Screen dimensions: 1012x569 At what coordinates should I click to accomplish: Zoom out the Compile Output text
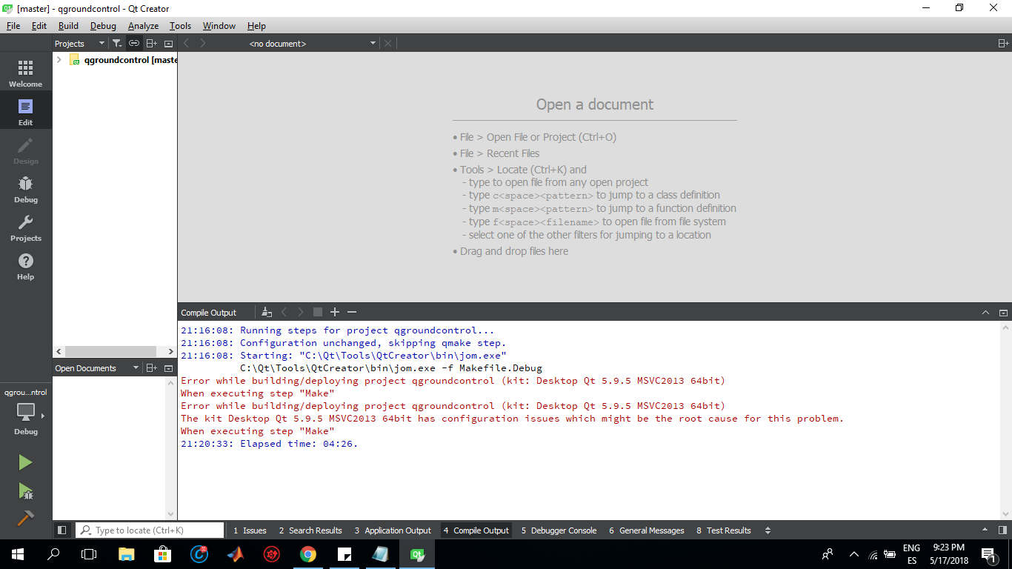pyautogui.click(x=352, y=313)
